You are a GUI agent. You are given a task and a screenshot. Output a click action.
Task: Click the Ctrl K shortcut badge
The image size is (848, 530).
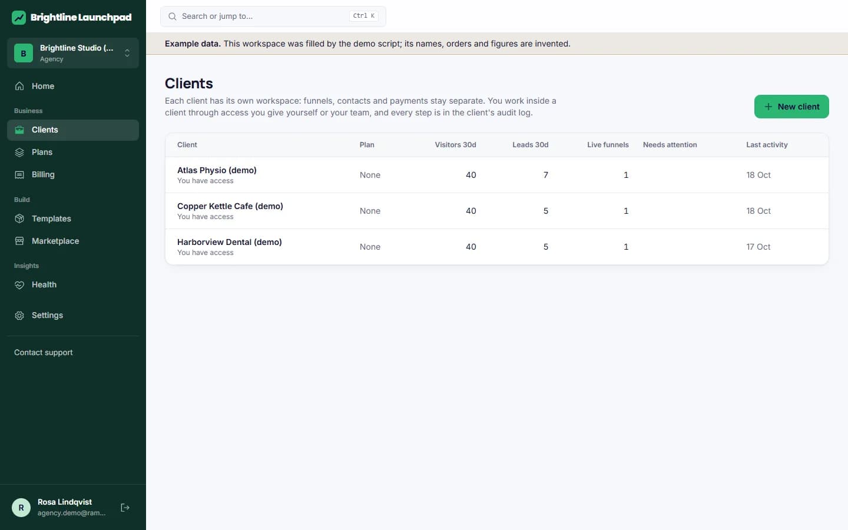pyautogui.click(x=364, y=16)
